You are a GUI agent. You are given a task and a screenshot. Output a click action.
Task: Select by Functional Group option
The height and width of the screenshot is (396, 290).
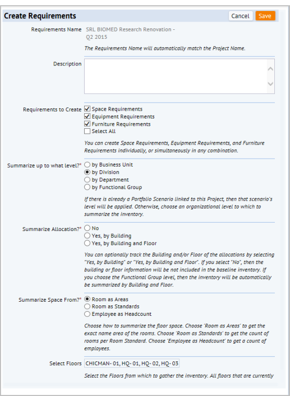point(87,187)
